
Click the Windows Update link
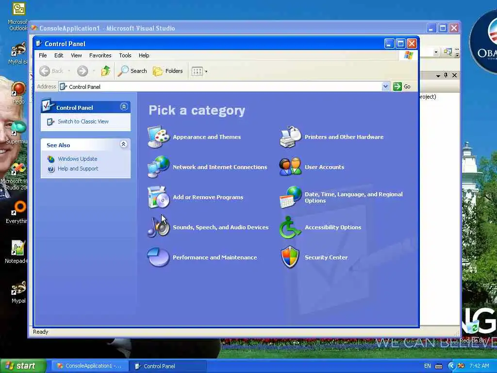77,159
